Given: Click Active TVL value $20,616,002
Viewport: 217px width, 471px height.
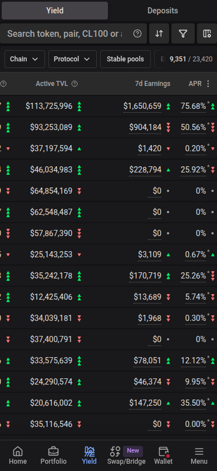Looking at the screenshot, I should tap(51, 403).
